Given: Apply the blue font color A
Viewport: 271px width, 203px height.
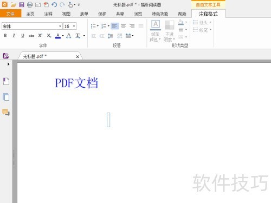Looking at the screenshot, I should (58, 36).
